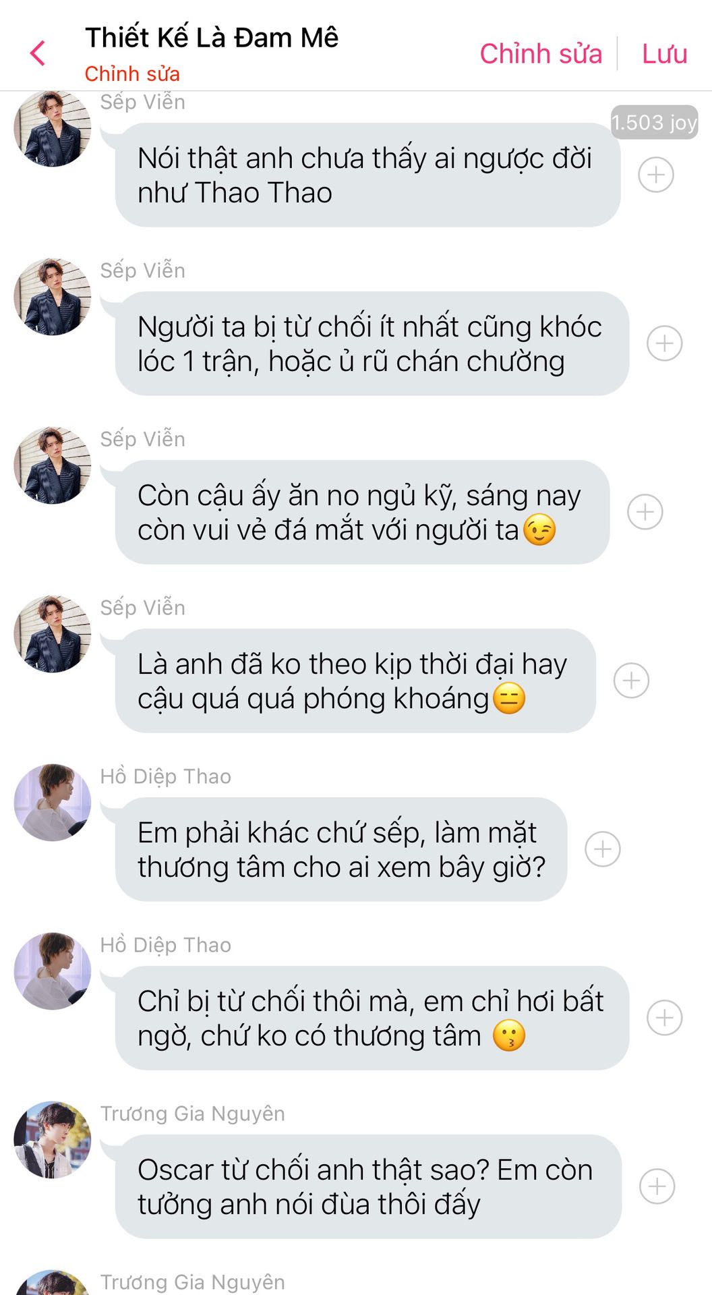This screenshot has height=1295, width=712.
Task: Open the pink Chỉnh sửa header button
Action: (541, 54)
